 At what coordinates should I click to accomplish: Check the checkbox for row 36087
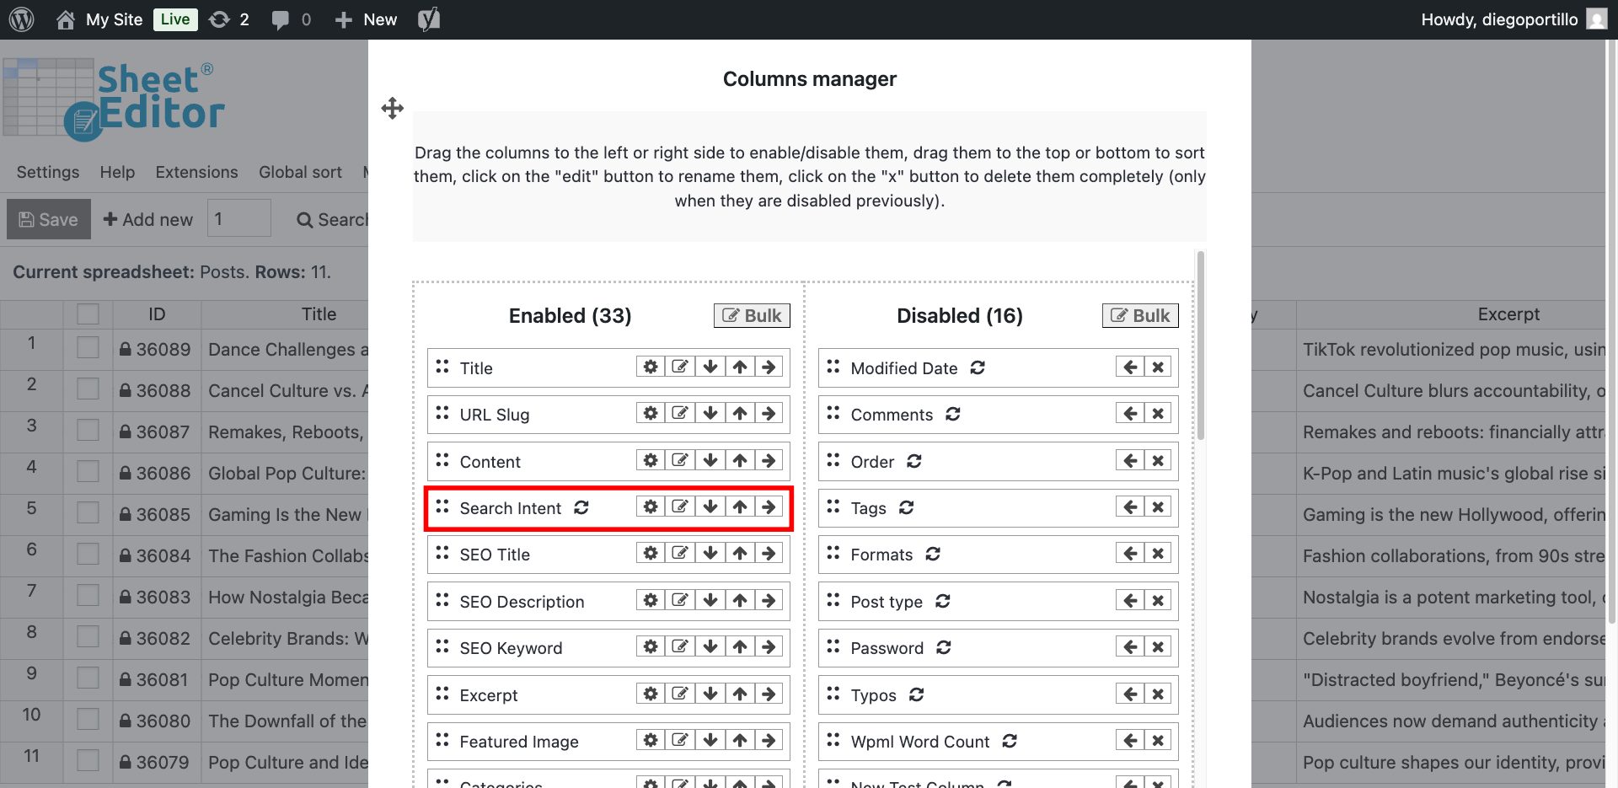pos(88,431)
